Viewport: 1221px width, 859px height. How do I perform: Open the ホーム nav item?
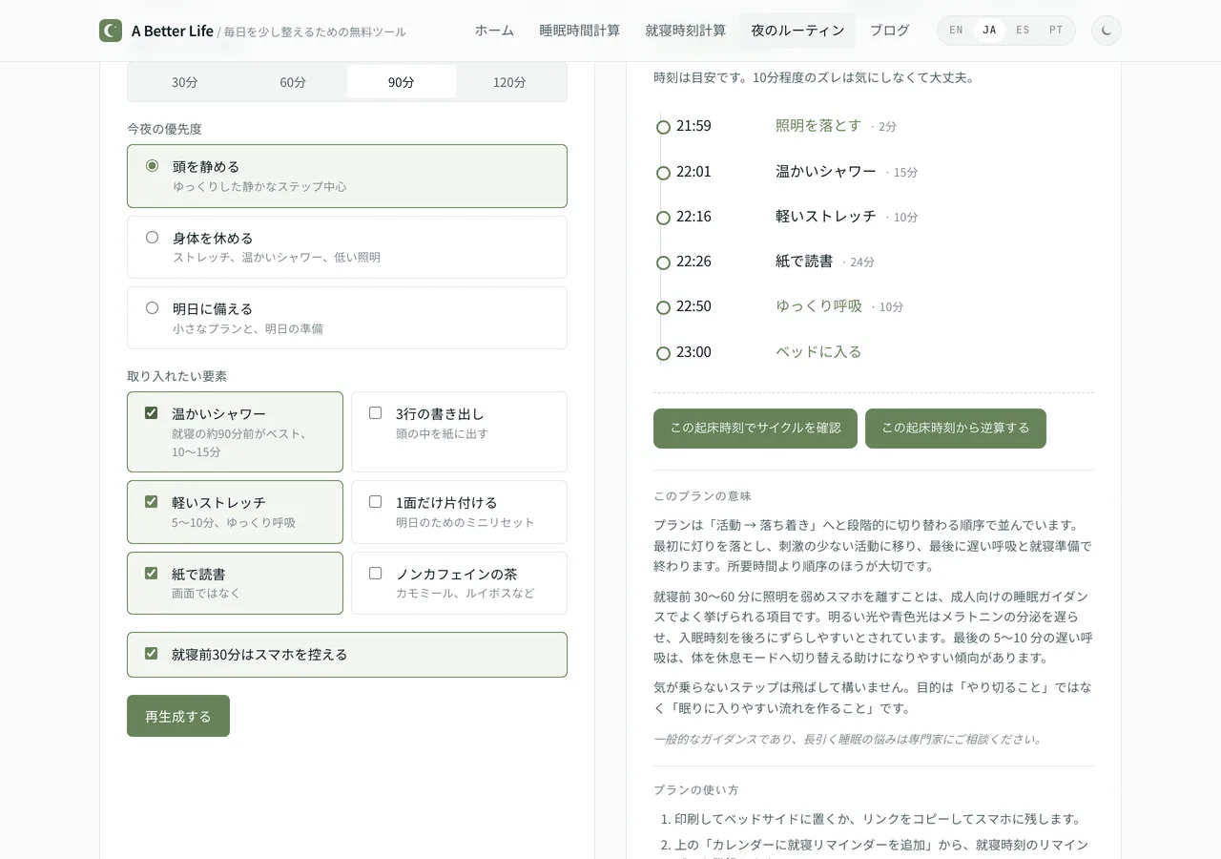(494, 31)
